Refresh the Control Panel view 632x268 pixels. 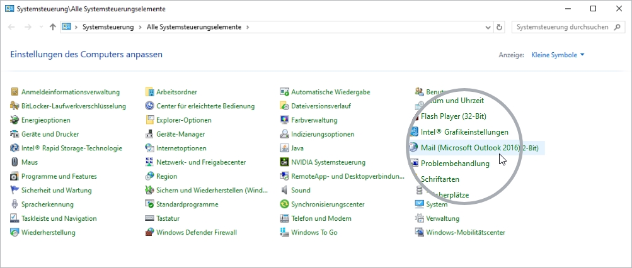tap(500, 27)
